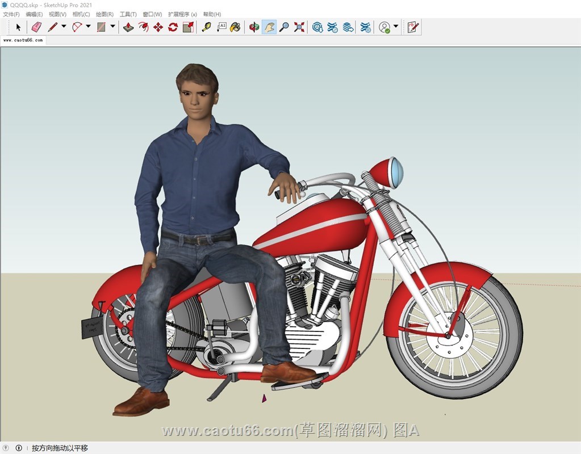581x454 pixels.
Task: Open the Arc tool dropdown arrow
Action: pyautogui.click(x=88, y=26)
